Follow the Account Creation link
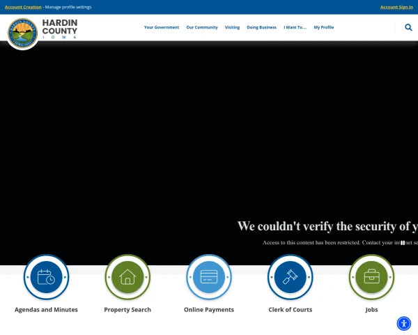This screenshot has width=418, height=335. (23, 7)
